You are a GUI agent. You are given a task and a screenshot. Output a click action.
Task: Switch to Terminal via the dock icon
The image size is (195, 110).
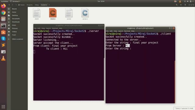tap(3, 26)
